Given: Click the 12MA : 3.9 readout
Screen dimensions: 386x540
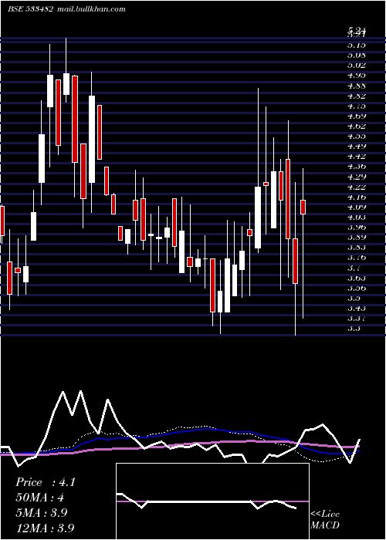Looking at the screenshot, I should tap(45, 528).
